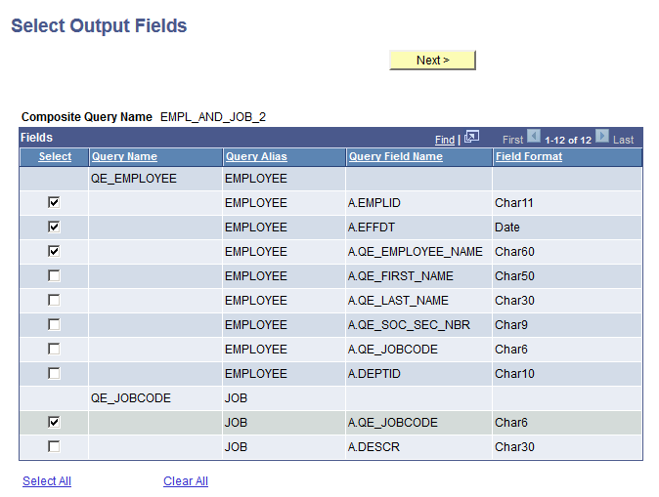
Task: Sort by Query Name column header
Action: click(x=124, y=156)
